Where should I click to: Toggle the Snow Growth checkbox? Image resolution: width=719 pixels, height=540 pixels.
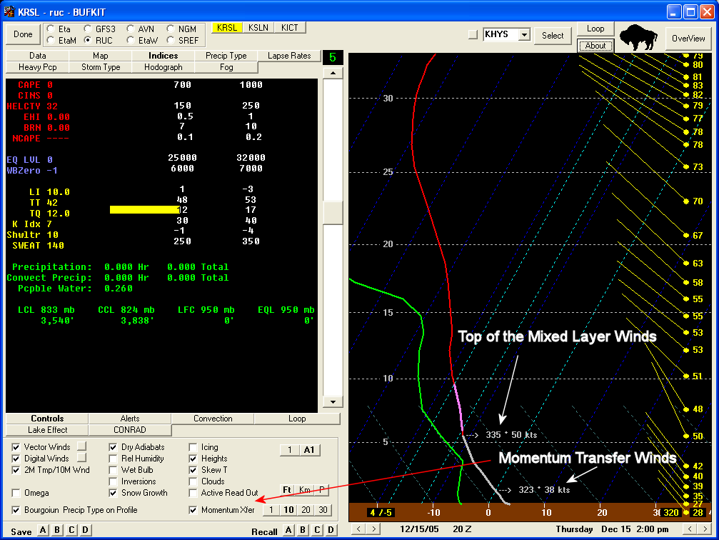(113, 493)
